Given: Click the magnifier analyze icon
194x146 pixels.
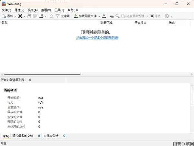Looking at the screenshot, I should [x=117, y=16].
